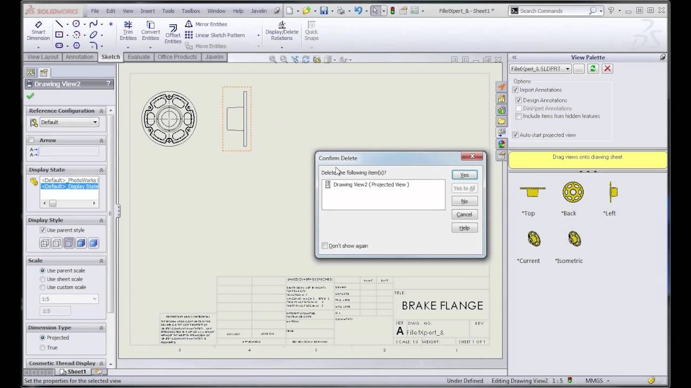Choose the Ellipse sketch tool
691x388 pixels.
93,35
